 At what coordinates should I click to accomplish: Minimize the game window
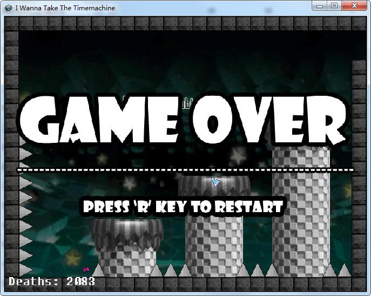(320, 6)
